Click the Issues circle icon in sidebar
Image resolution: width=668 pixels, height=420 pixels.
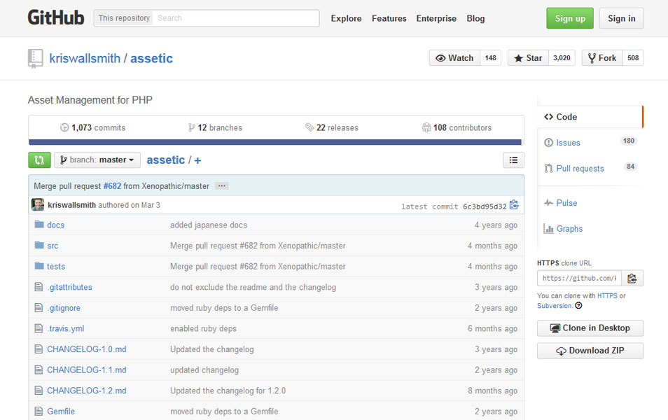(549, 143)
